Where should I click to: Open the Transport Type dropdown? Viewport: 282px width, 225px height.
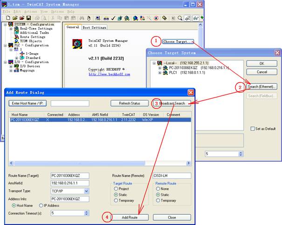tap(86, 191)
